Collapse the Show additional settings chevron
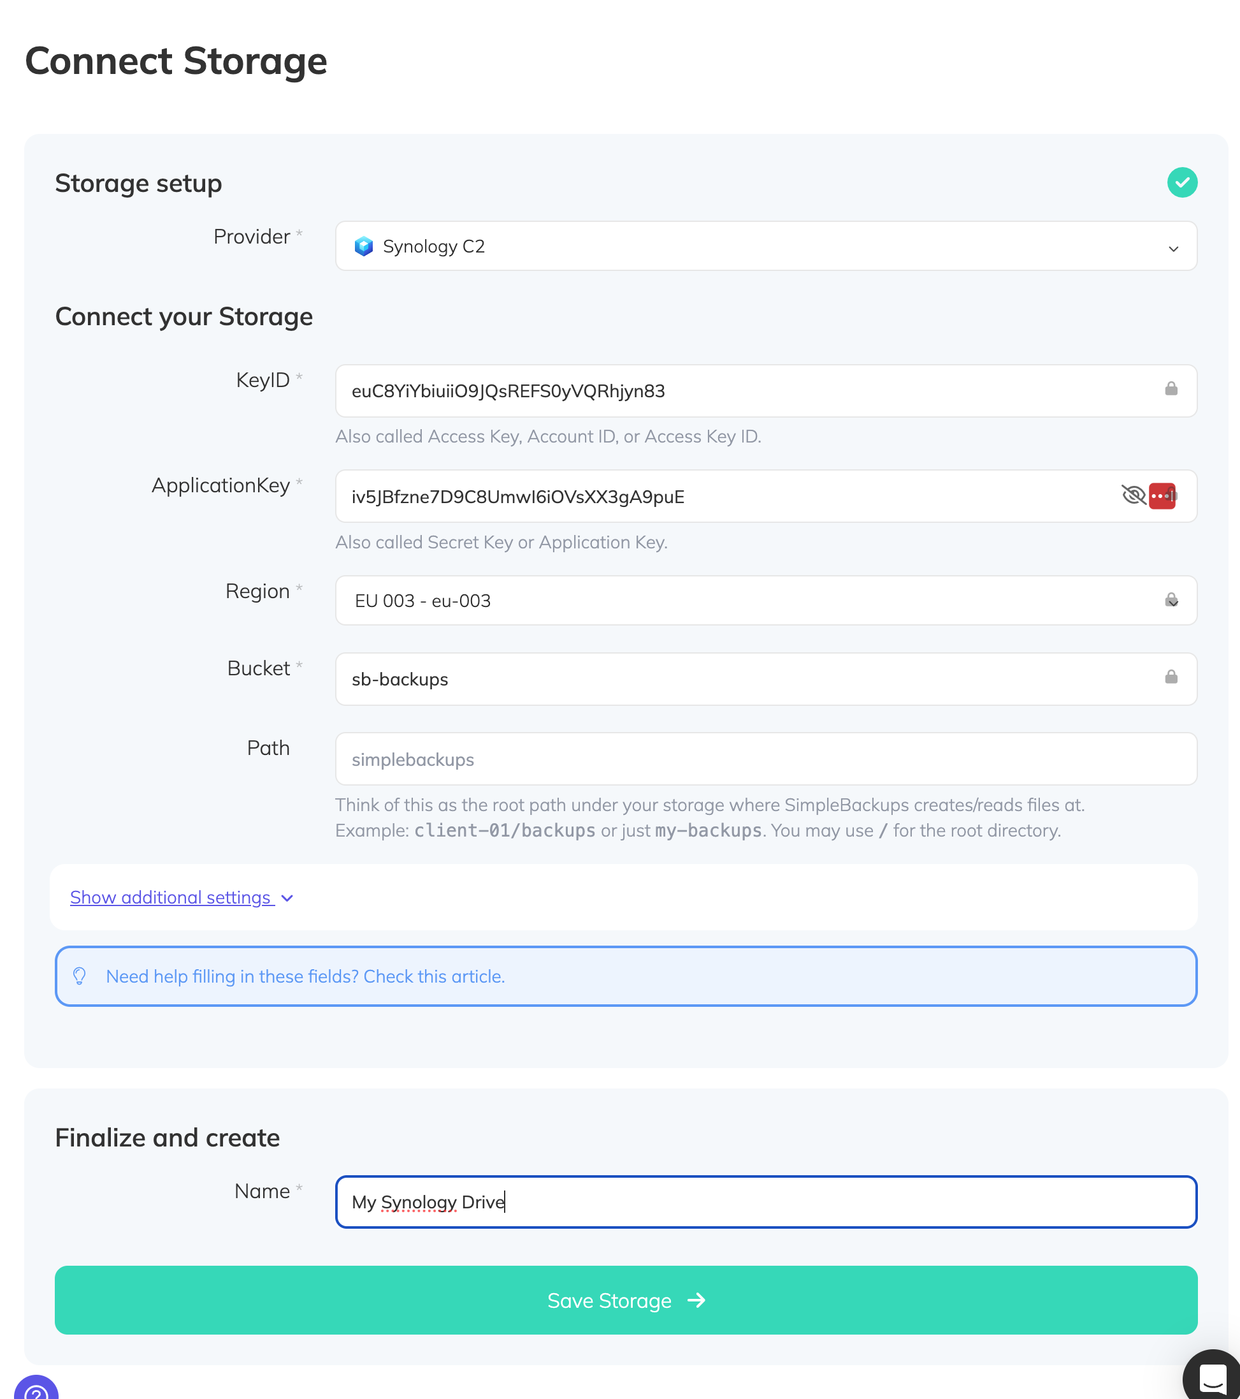Image resolution: width=1240 pixels, height=1399 pixels. [x=287, y=898]
